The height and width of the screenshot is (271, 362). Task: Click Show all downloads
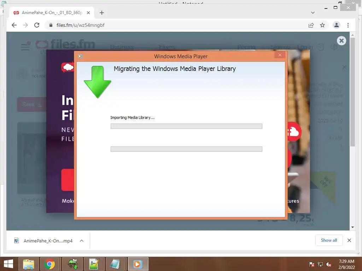click(329, 240)
